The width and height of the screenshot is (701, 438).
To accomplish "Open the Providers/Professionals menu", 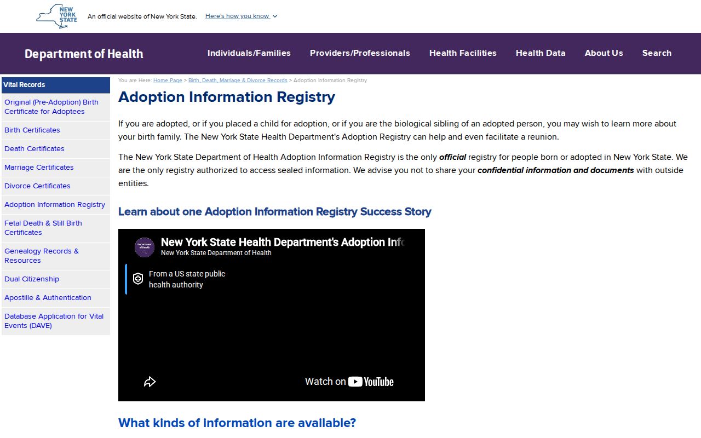I will [360, 53].
